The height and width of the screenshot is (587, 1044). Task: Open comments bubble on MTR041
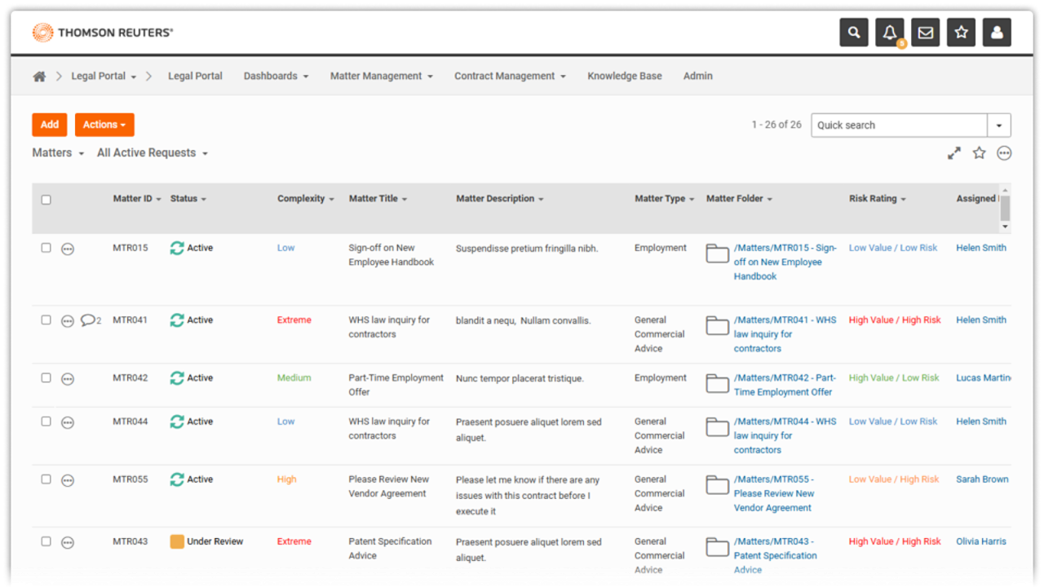pyautogui.click(x=91, y=320)
